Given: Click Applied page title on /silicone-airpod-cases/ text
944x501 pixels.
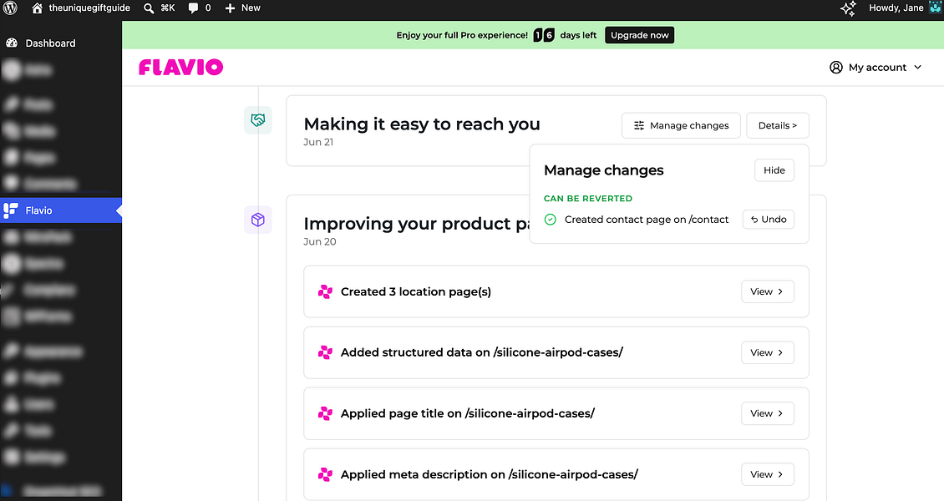Looking at the screenshot, I should click(467, 414).
